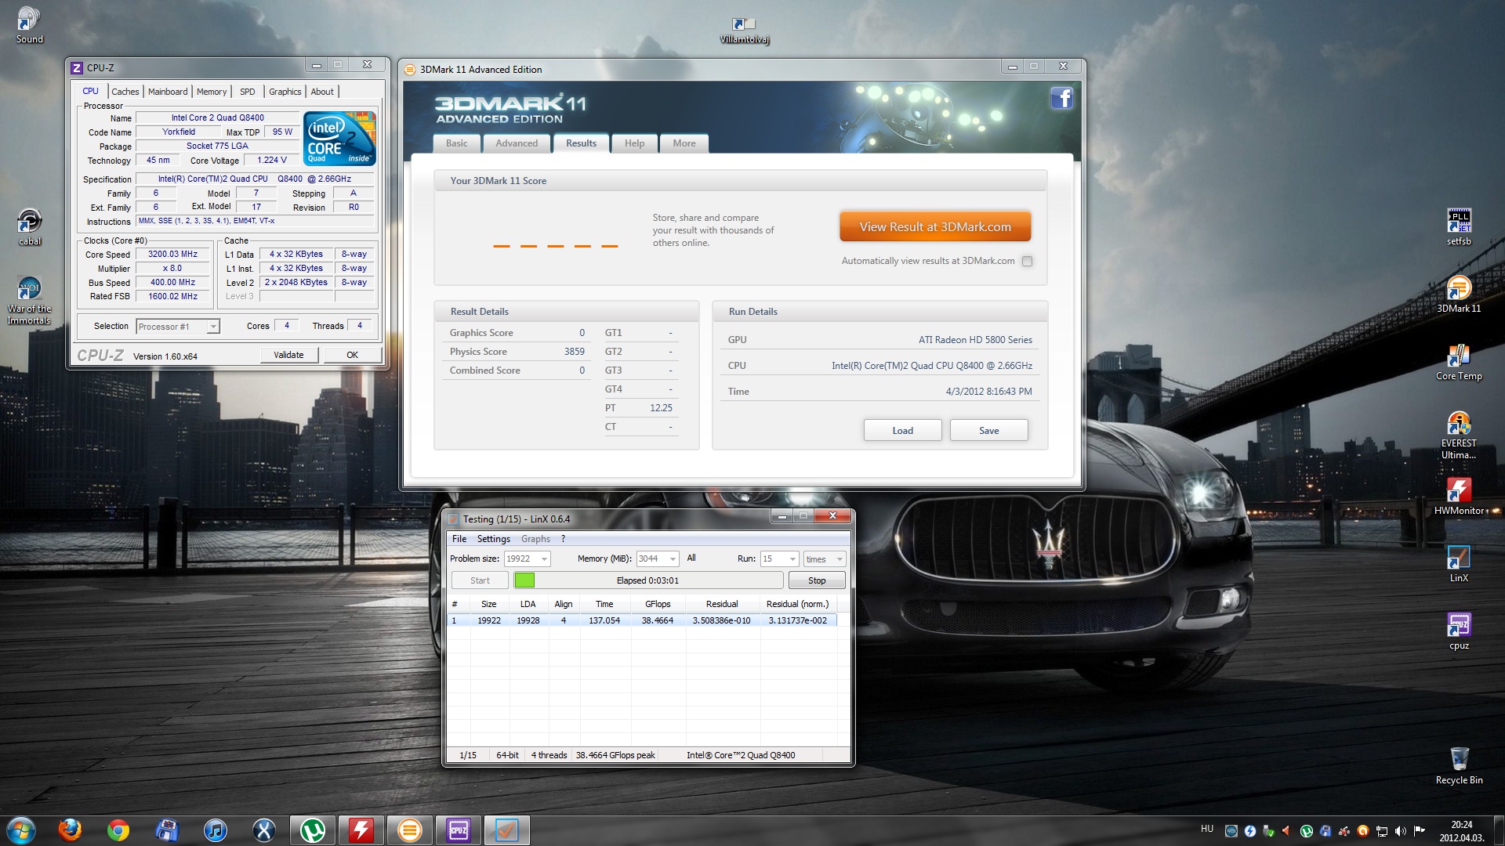Click the network tray icon
Screen dimensions: 1505x846
1382,830
